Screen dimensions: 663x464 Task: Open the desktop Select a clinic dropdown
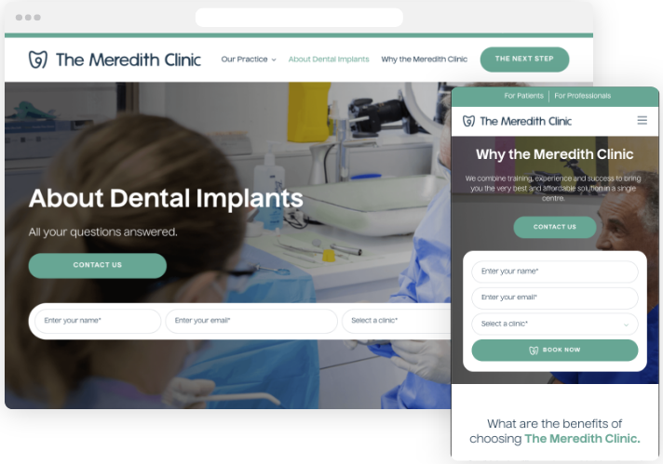[x=397, y=321]
